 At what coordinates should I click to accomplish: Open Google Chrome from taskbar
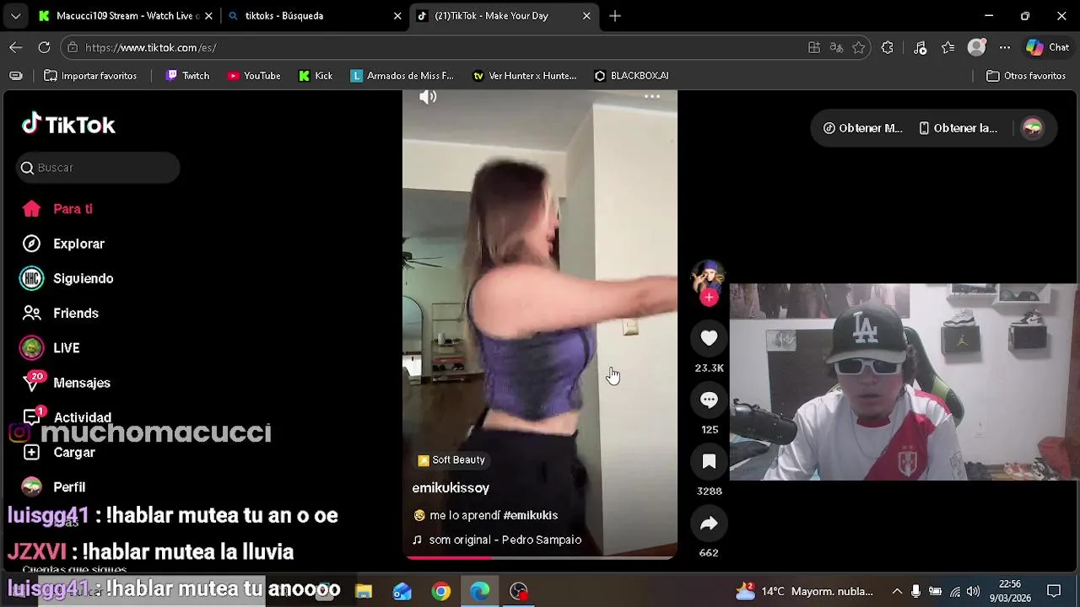(441, 592)
